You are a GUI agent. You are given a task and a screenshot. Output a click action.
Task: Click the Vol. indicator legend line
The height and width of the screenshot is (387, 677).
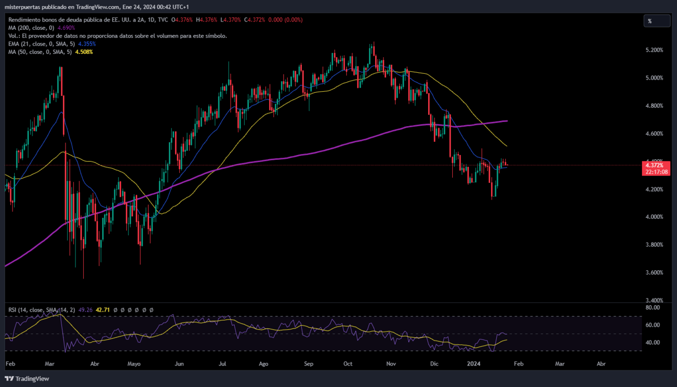[x=118, y=36]
